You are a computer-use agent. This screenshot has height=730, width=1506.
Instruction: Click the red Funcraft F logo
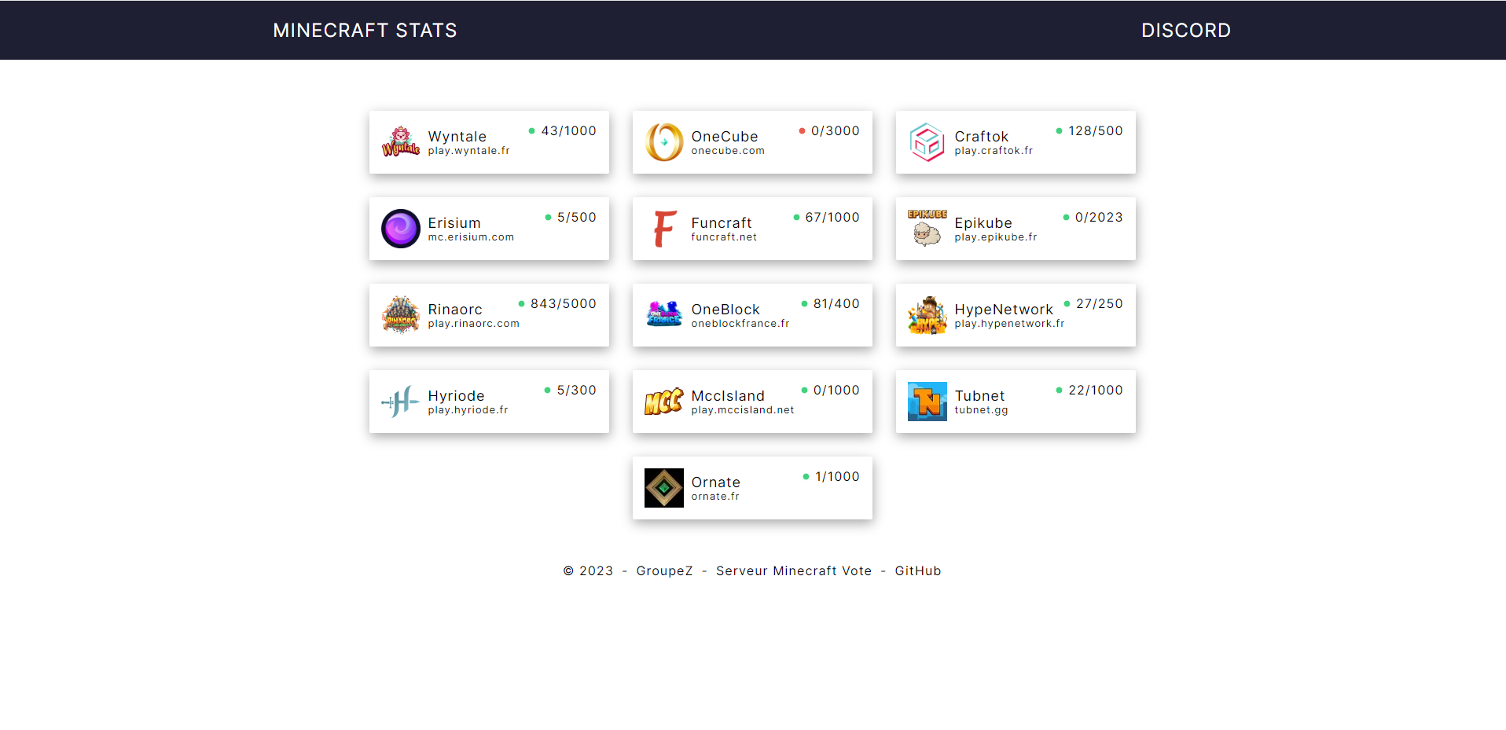(663, 229)
